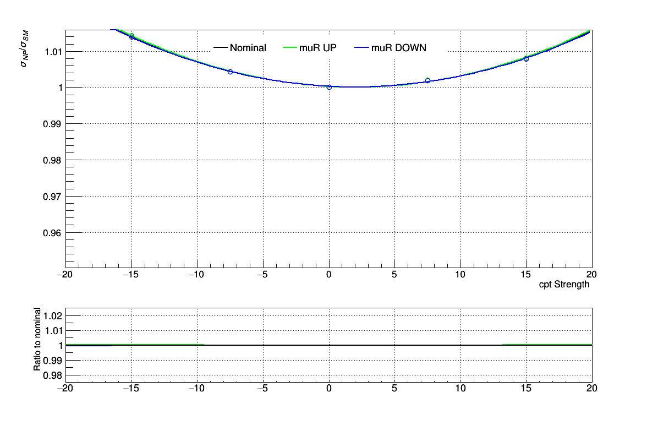The width and height of the screenshot is (658, 425).
Task: Click the 5 label on ratio panel x-axis
Action: point(394,388)
